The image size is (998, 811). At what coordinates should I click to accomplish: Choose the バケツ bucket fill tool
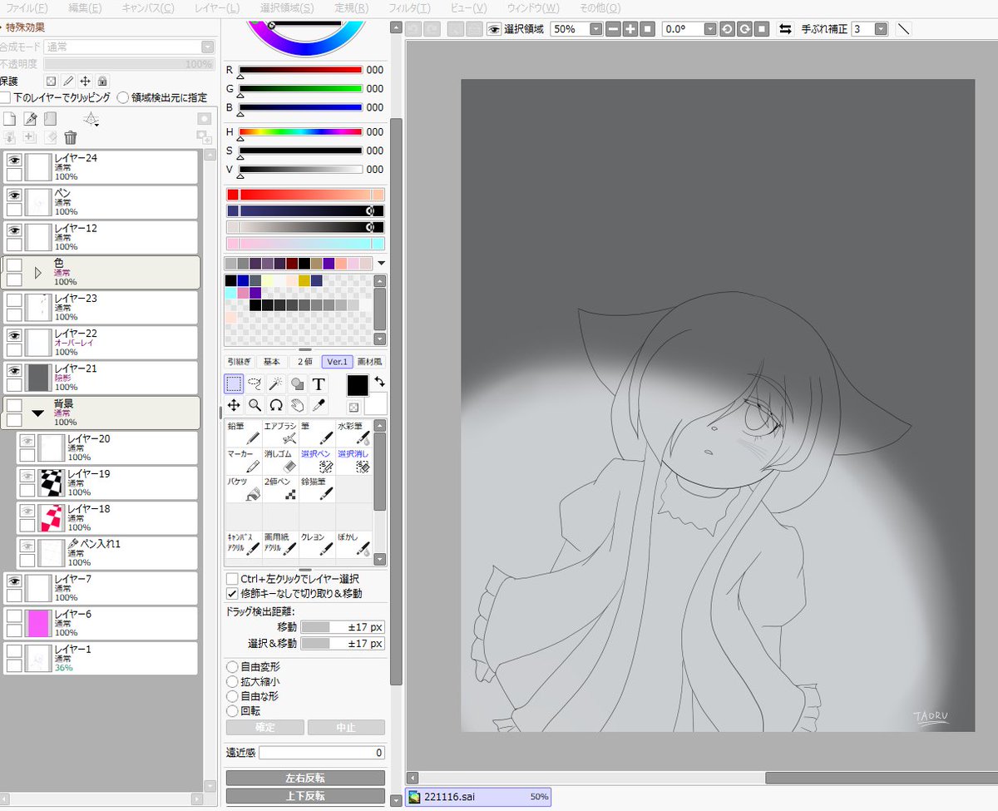pyautogui.click(x=244, y=489)
